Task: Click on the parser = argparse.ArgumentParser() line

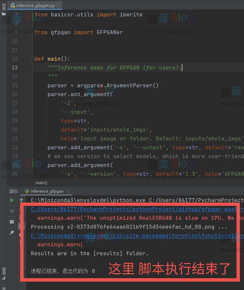Action: [x=103, y=86]
